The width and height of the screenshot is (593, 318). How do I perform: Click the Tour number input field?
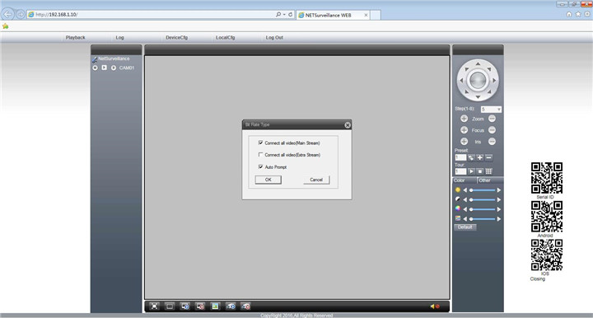pyautogui.click(x=460, y=171)
